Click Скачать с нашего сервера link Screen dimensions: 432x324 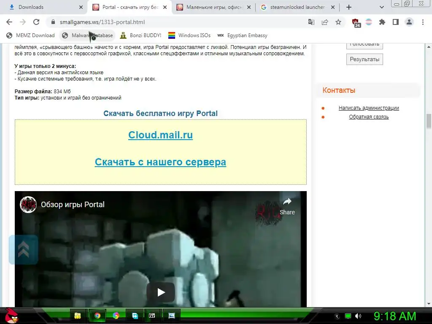point(160,162)
